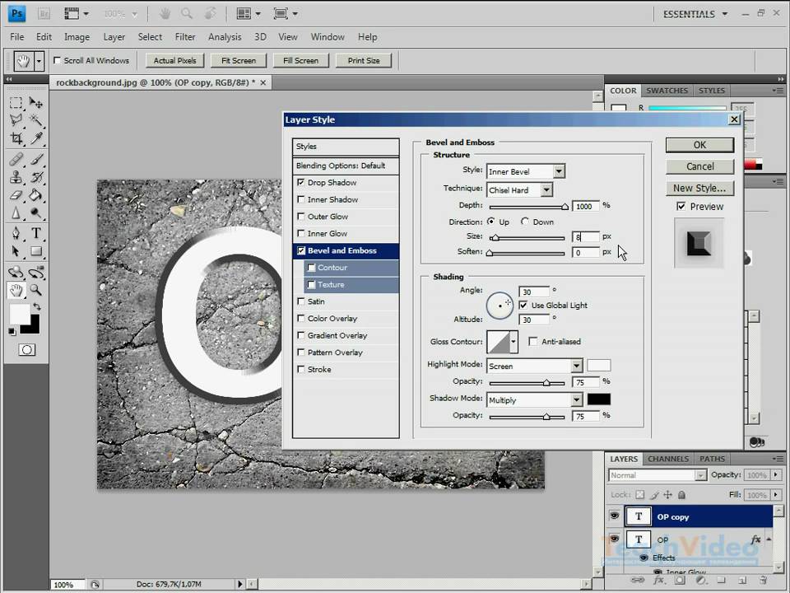
Task: Open the Shadow Mode Multiply dropdown
Action: pyautogui.click(x=577, y=400)
